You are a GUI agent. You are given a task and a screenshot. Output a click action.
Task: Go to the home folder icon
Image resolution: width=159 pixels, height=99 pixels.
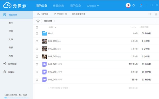point(38,21)
